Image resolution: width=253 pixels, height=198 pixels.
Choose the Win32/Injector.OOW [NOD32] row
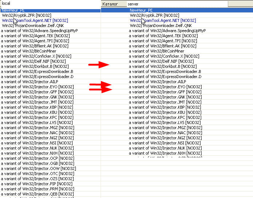click(x=38, y=168)
